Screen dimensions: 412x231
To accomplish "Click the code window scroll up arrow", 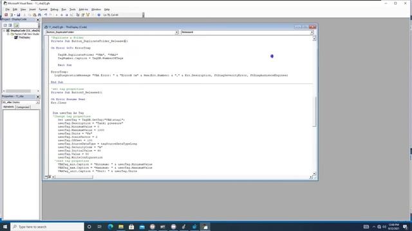I will [314, 38].
